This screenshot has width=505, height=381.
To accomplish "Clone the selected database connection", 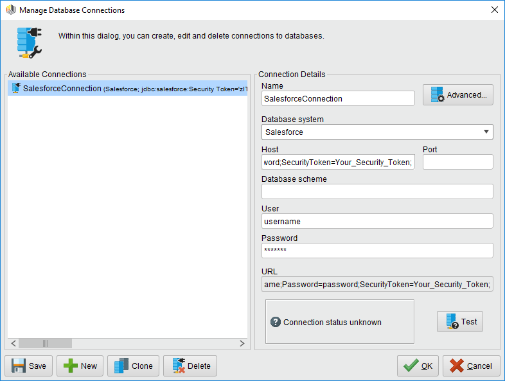I will tap(133, 366).
